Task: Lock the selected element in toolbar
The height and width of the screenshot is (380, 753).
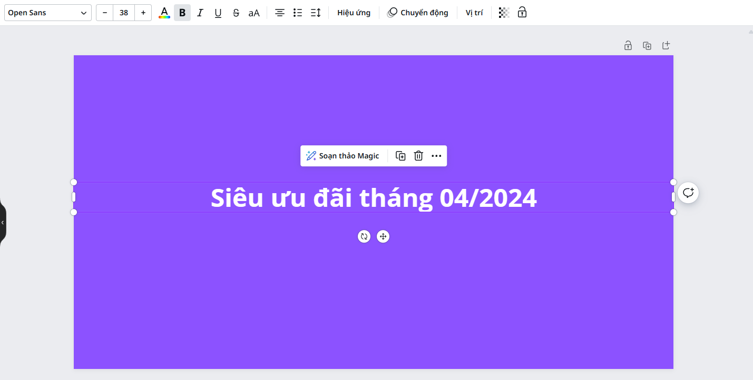Action: 522,13
